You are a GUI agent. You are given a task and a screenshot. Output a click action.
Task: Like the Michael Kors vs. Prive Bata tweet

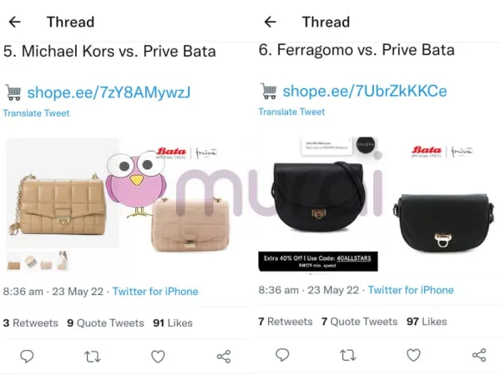point(158,357)
